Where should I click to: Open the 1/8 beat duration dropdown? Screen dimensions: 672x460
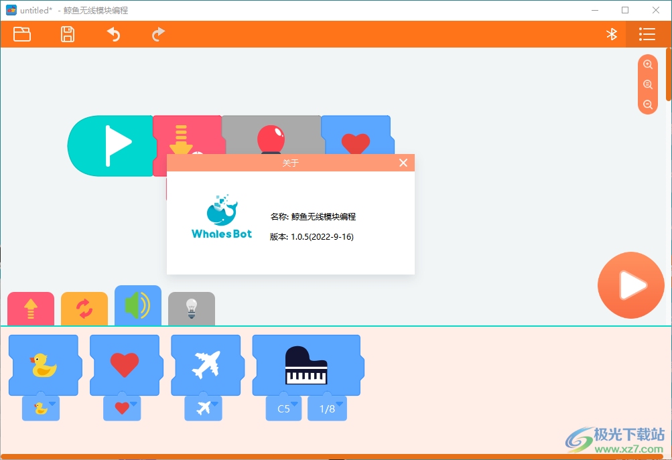coord(327,408)
